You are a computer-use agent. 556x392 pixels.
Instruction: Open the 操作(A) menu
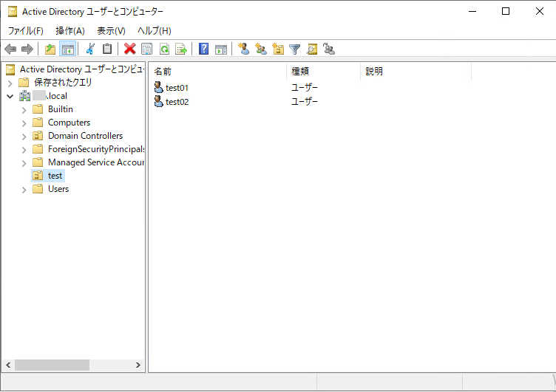pos(69,31)
